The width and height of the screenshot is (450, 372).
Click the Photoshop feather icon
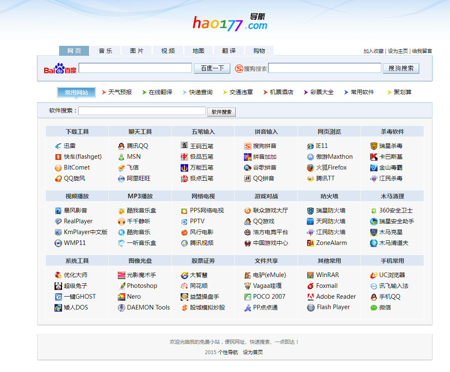click(122, 286)
